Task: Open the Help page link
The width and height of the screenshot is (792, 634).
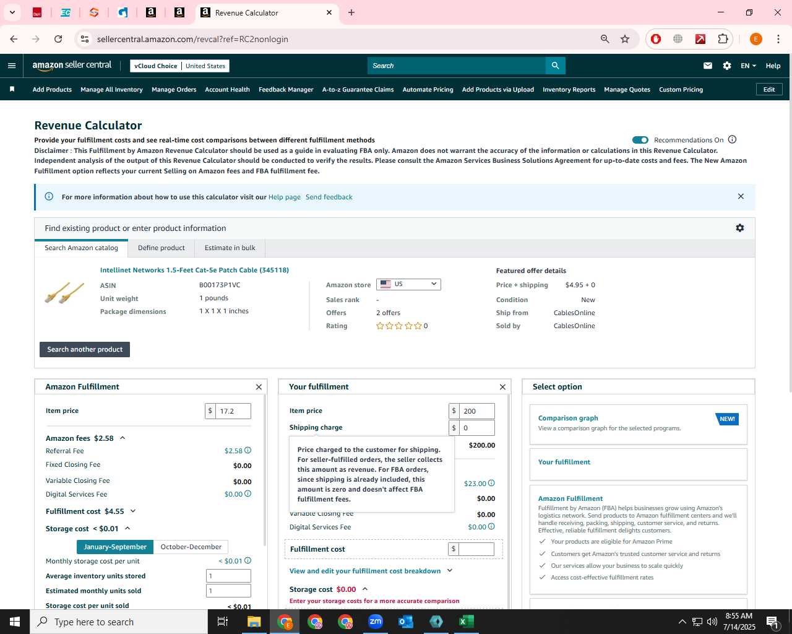Action: pos(284,197)
